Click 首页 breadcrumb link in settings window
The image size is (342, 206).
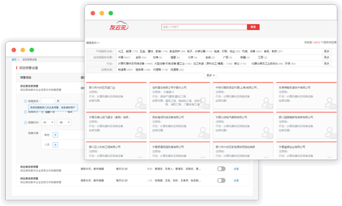click(14, 59)
